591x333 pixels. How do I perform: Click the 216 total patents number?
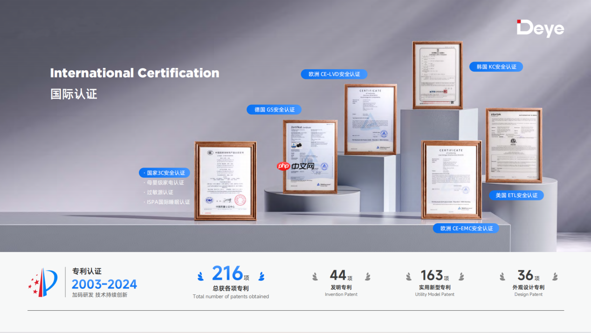point(227,273)
